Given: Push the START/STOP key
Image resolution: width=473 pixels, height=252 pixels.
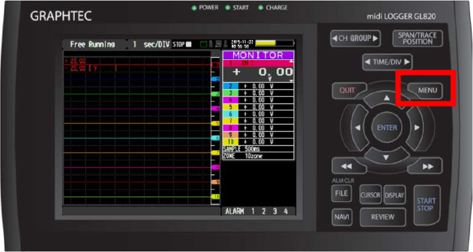Looking at the screenshot, I should coord(426,204).
